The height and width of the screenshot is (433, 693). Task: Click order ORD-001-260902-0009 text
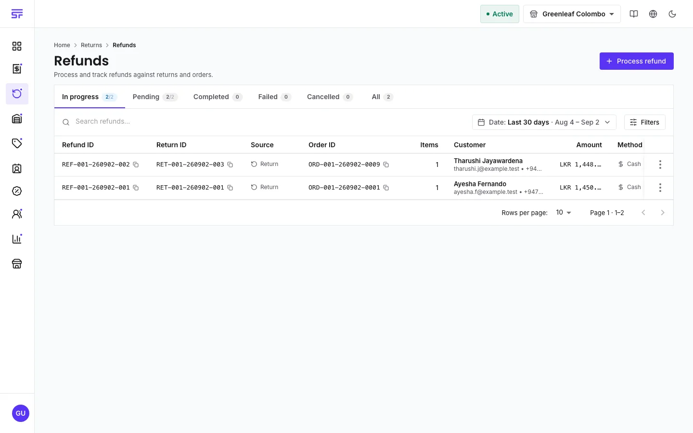[x=344, y=165]
